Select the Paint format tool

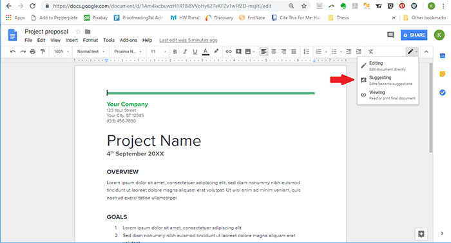[43, 52]
